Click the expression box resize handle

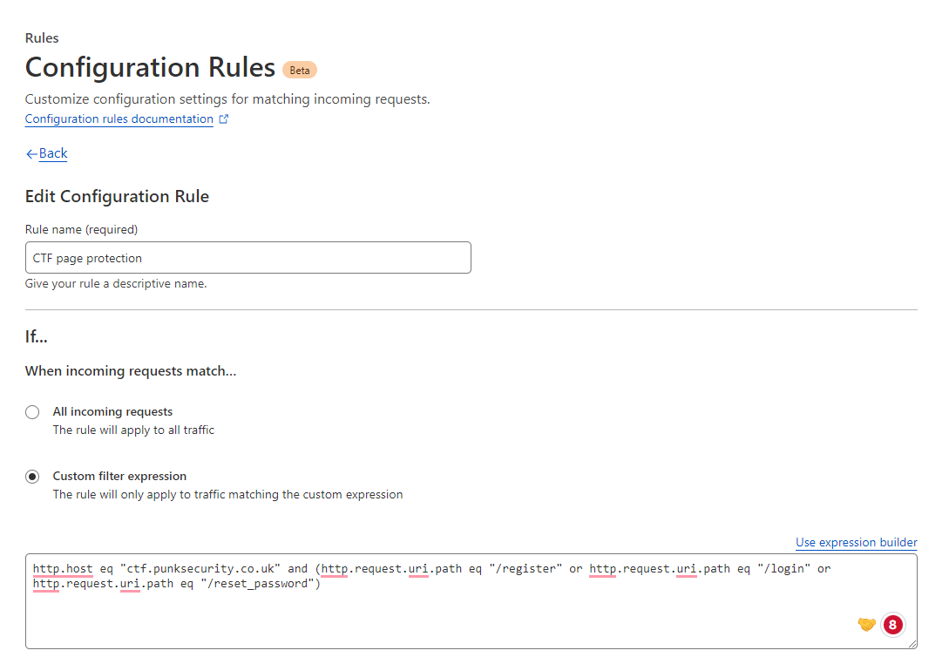click(912, 643)
